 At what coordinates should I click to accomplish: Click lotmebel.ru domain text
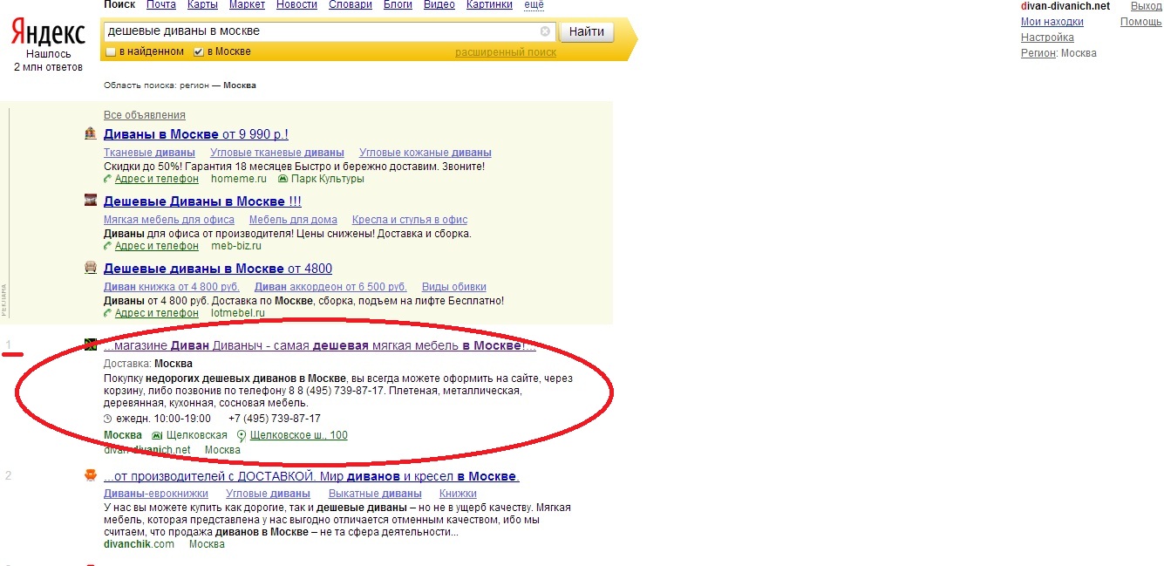coord(239,313)
